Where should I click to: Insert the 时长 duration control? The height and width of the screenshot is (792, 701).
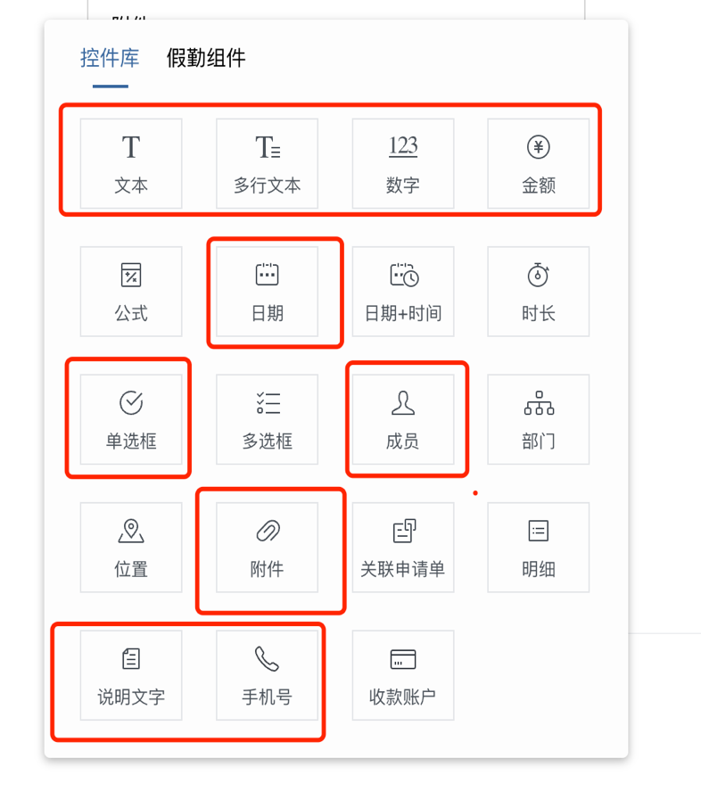539,292
